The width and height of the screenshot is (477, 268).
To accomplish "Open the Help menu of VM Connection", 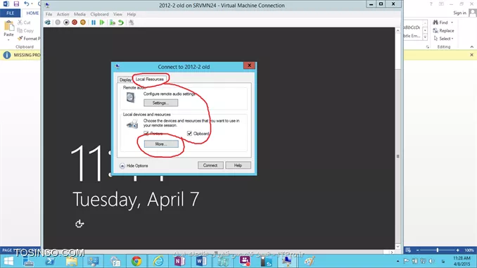I will (x=132, y=14).
